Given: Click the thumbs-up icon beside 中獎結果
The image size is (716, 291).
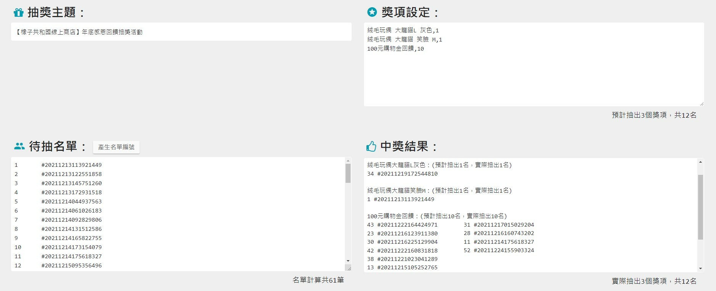Looking at the screenshot, I should click(371, 146).
